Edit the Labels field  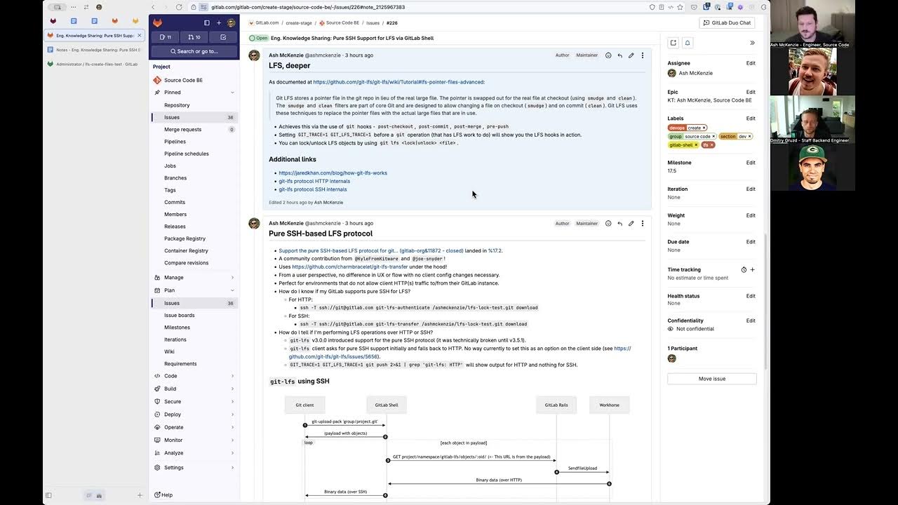coord(751,119)
